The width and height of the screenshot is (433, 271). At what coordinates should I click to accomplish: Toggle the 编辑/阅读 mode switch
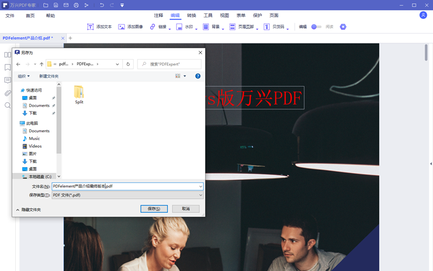pos(316,27)
